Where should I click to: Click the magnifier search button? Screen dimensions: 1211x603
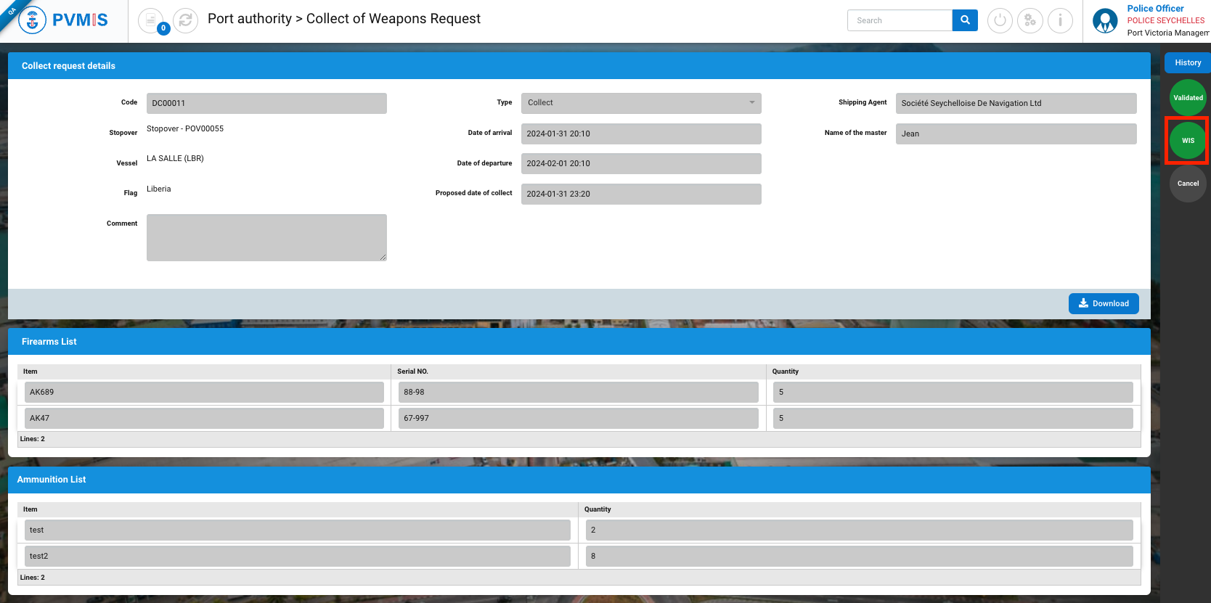(965, 20)
